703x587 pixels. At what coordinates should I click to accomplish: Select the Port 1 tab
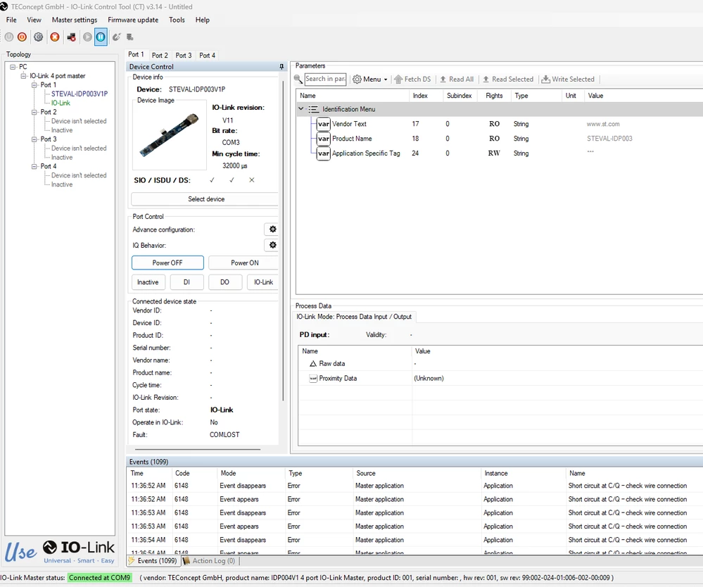click(x=136, y=54)
